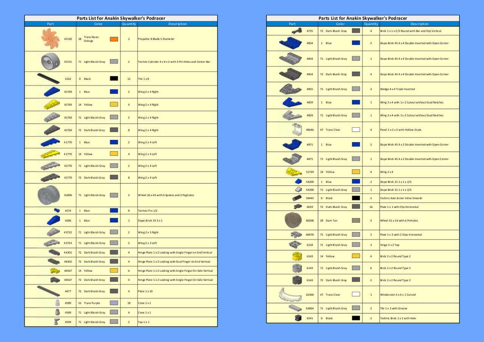Click the clear Panel 4864b image
Viewport: 484px width, 342px height.
[x=297, y=130]
